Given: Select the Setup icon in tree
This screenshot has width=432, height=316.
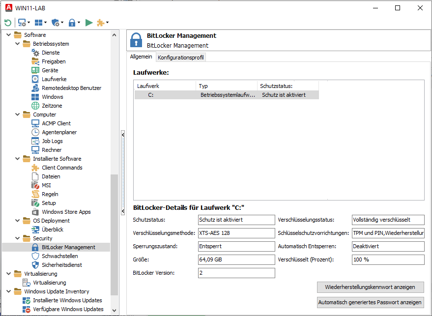Looking at the screenshot, I should point(35,203).
